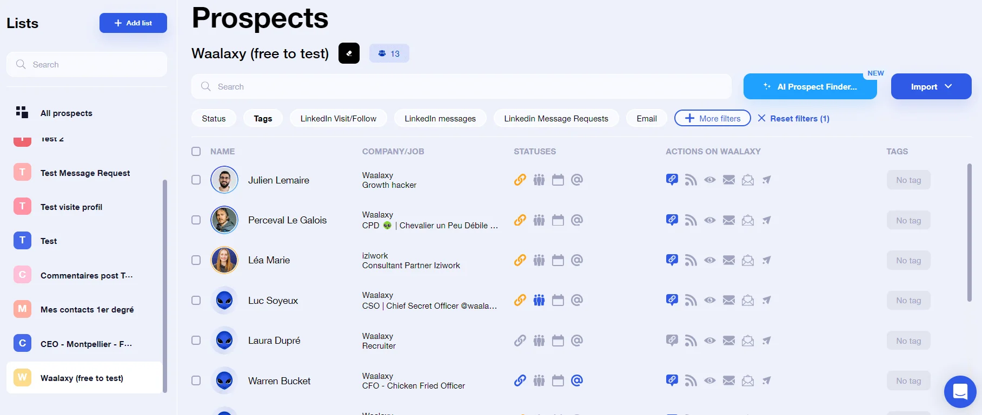
Task: Open Warren Bucket's prospect name
Action: (x=279, y=381)
